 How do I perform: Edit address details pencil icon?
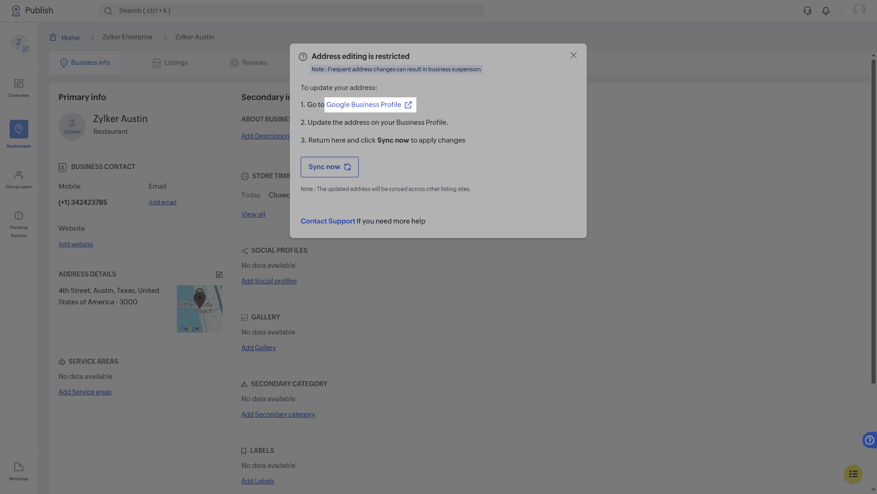pos(219,275)
